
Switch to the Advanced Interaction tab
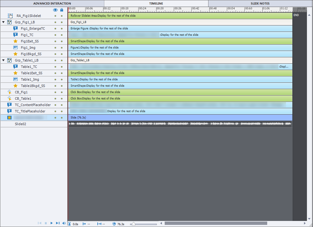(x=52, y=3)
